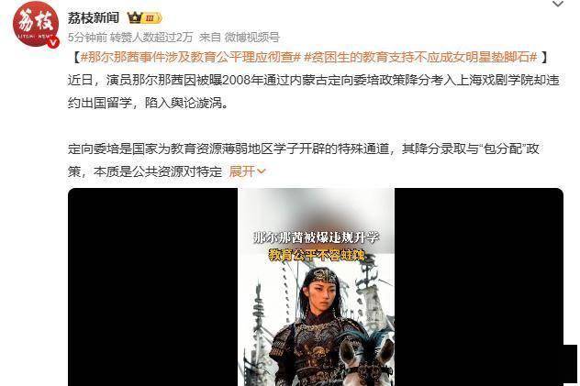Visit the 荔枝新闻 username profile
The image size is (580, 386).
(94, 17)
